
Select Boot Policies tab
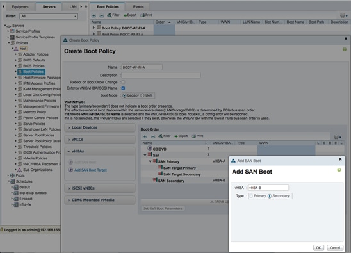[108, 6]
